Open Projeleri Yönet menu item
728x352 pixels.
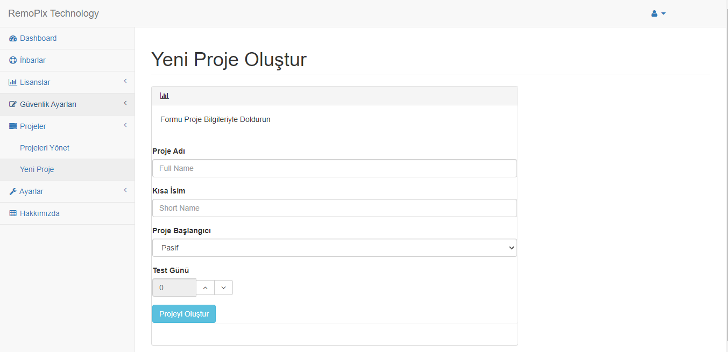pyautogui.click(x=45, y=148)
